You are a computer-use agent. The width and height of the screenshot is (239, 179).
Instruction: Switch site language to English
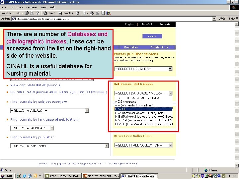pyautogui.click(x=129, y=24)
